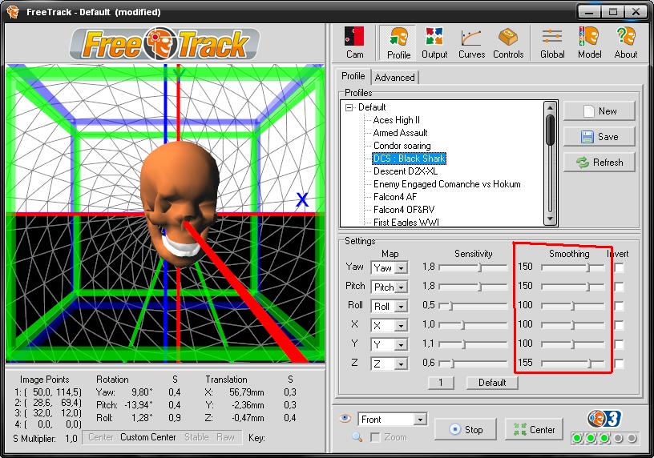Image resolution: width=654 pixels, height=458 pixels.
Task: Toggle the X axis Invert checkbox
Action: pyautogui.click(x=619, y=325)
